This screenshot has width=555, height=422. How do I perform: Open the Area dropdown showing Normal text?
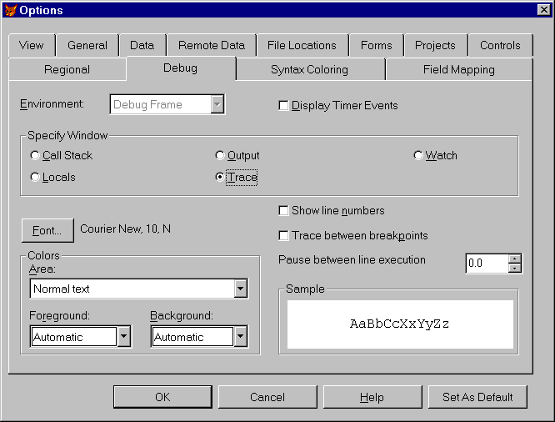(x=241, y=289)
